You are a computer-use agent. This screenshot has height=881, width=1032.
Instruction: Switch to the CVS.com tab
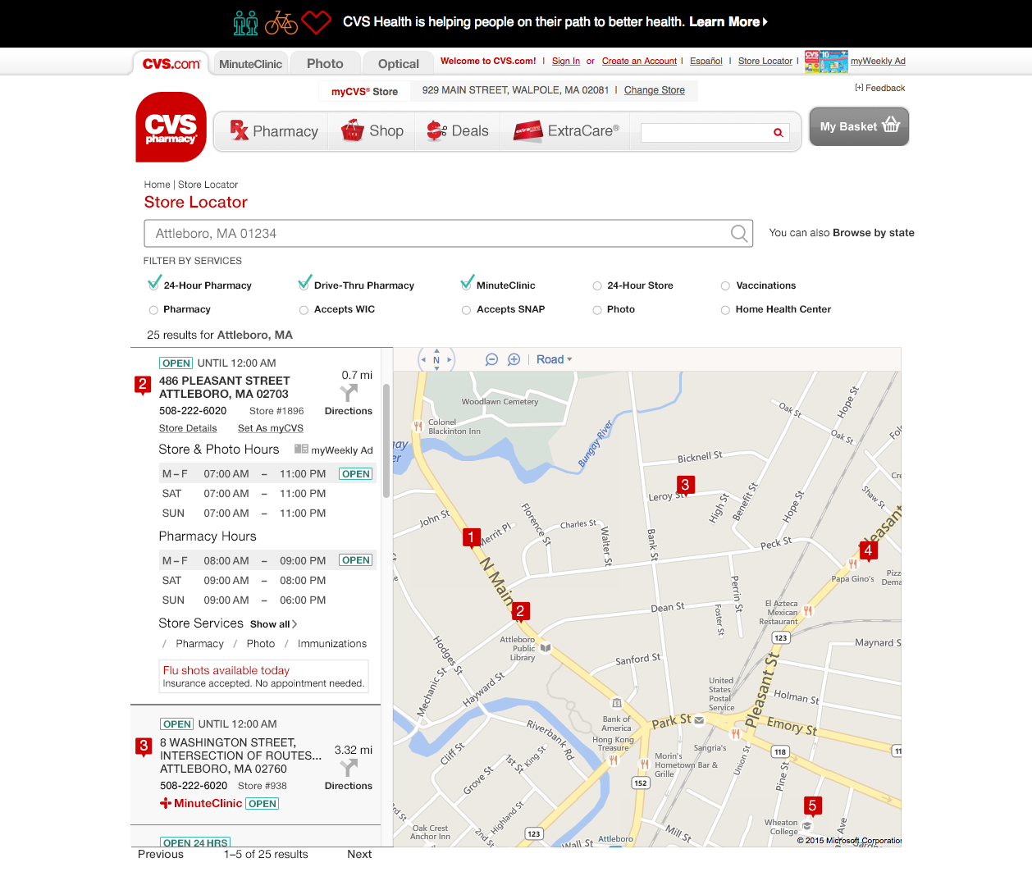click(x=171, y=64)
